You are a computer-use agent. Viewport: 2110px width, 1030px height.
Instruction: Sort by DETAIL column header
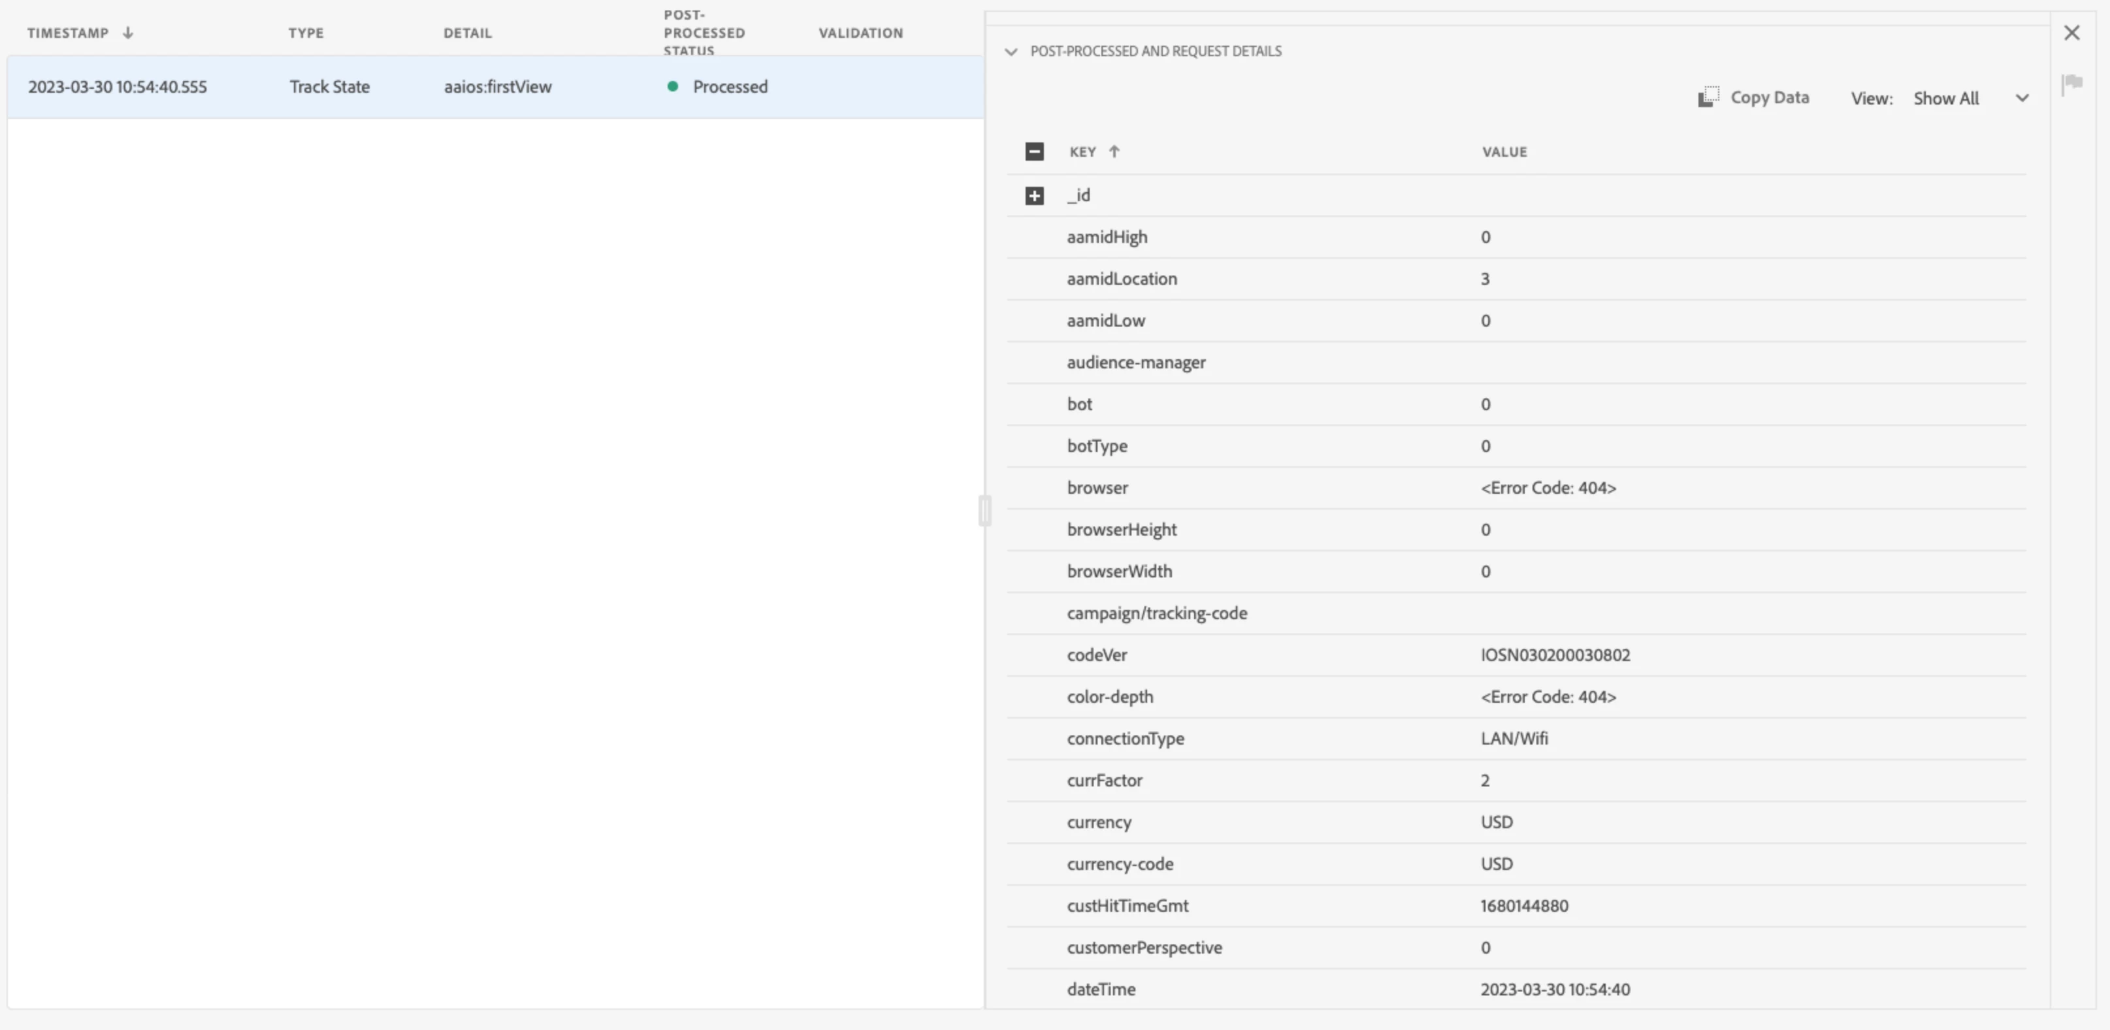click(x=468, y=33)
